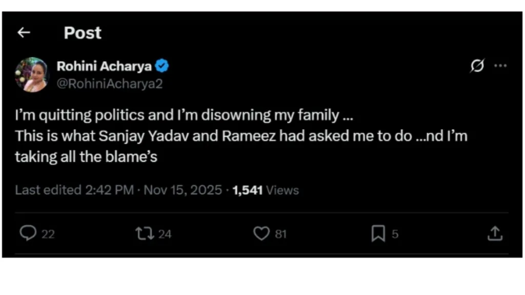Click the Grok analysis icon near the post
Image resolution: width=525 pixels, height=295 pixels.
click(476, 66)
